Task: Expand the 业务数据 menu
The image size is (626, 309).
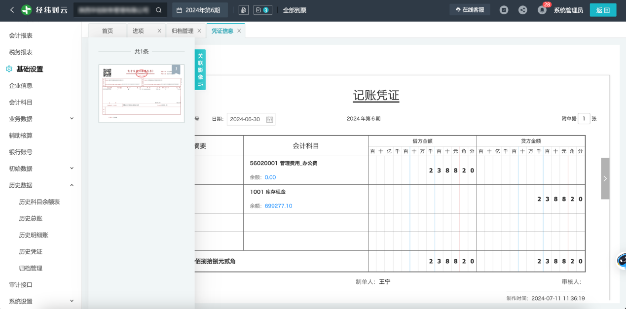Action: [x=72, y=119]
